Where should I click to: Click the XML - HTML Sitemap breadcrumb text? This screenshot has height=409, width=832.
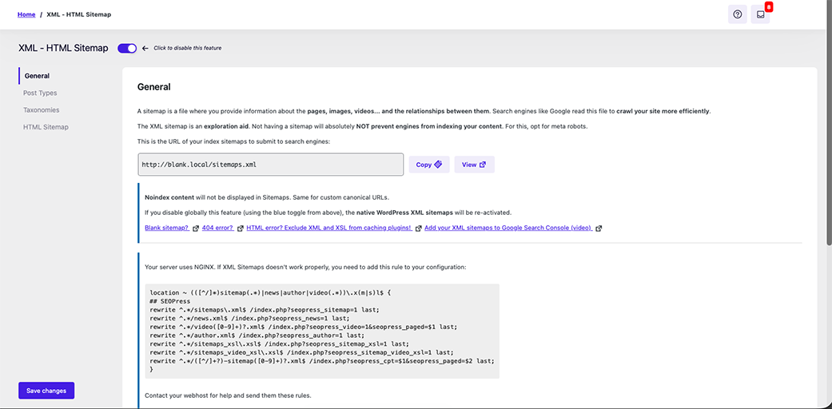coord(79,14)
